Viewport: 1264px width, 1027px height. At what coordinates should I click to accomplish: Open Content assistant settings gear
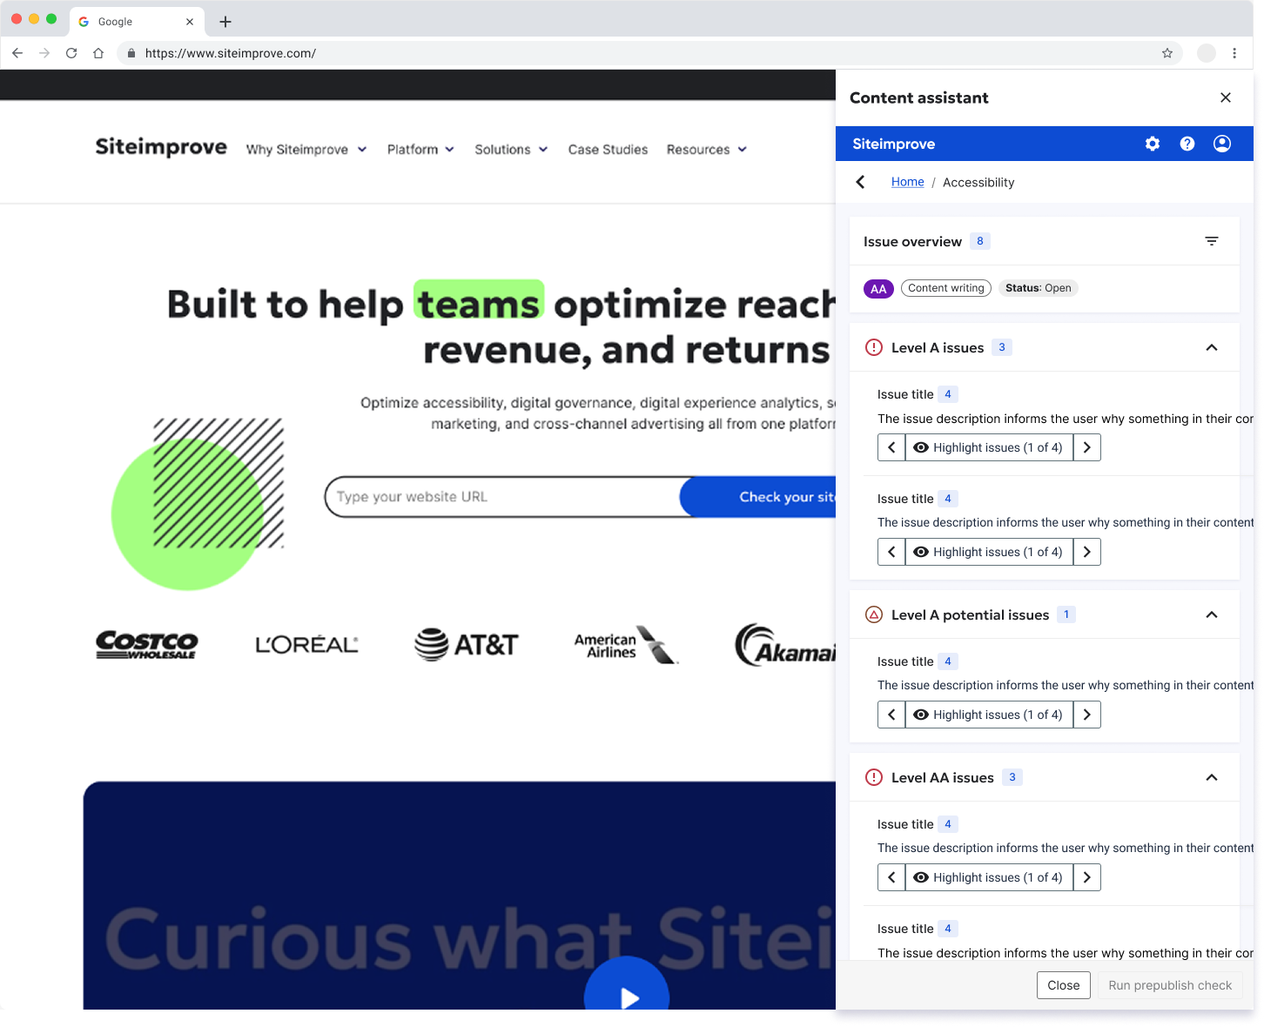1152,144
